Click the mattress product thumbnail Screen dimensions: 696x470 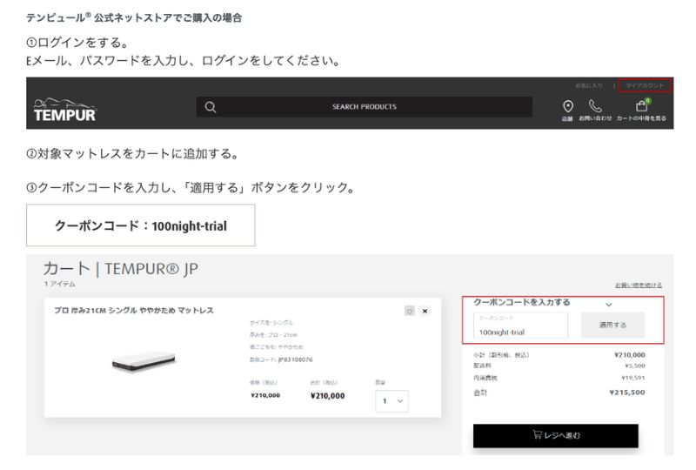[144, 359]
